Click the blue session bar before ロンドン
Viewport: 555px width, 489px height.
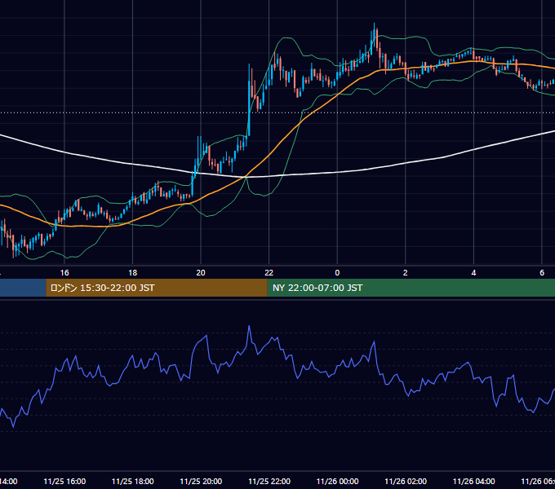pos(23,288)
